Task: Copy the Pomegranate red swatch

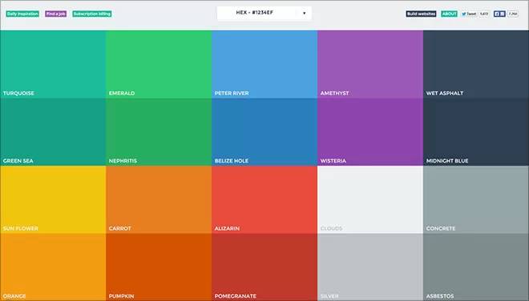Action: 264,267
